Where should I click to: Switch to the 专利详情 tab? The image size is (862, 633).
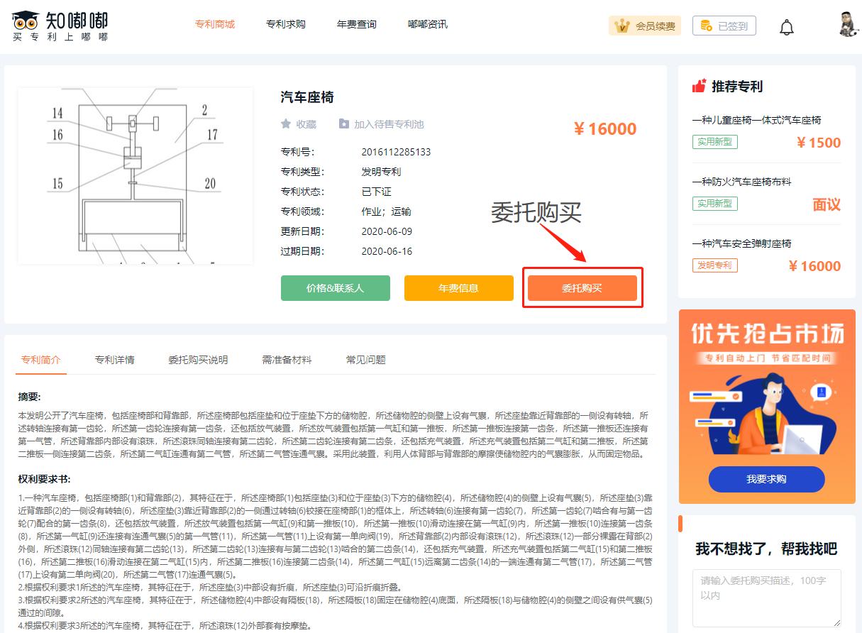pos(115,360)
